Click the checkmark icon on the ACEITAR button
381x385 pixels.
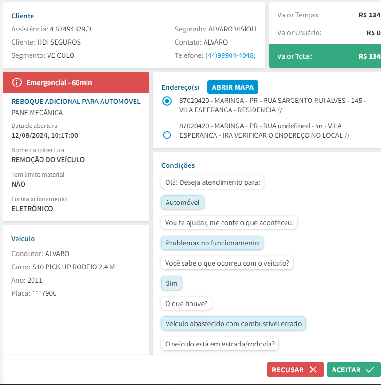370,369
